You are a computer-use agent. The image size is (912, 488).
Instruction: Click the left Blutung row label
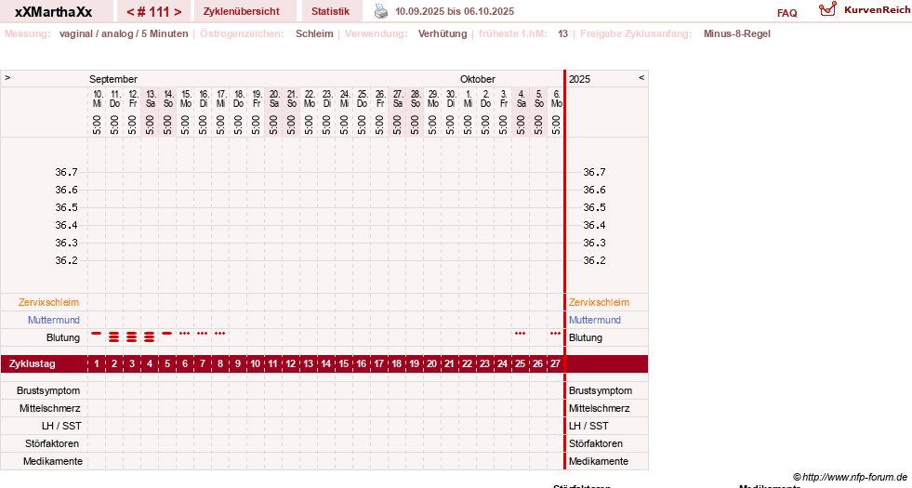(x=63, y=338)
